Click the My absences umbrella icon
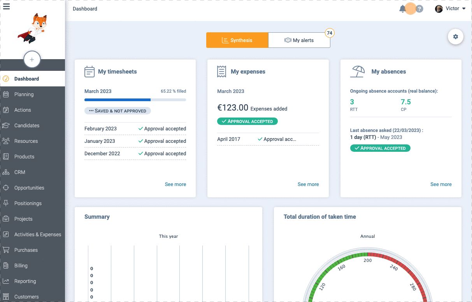Viewport: 472px width, 302px height. [358, 72]
